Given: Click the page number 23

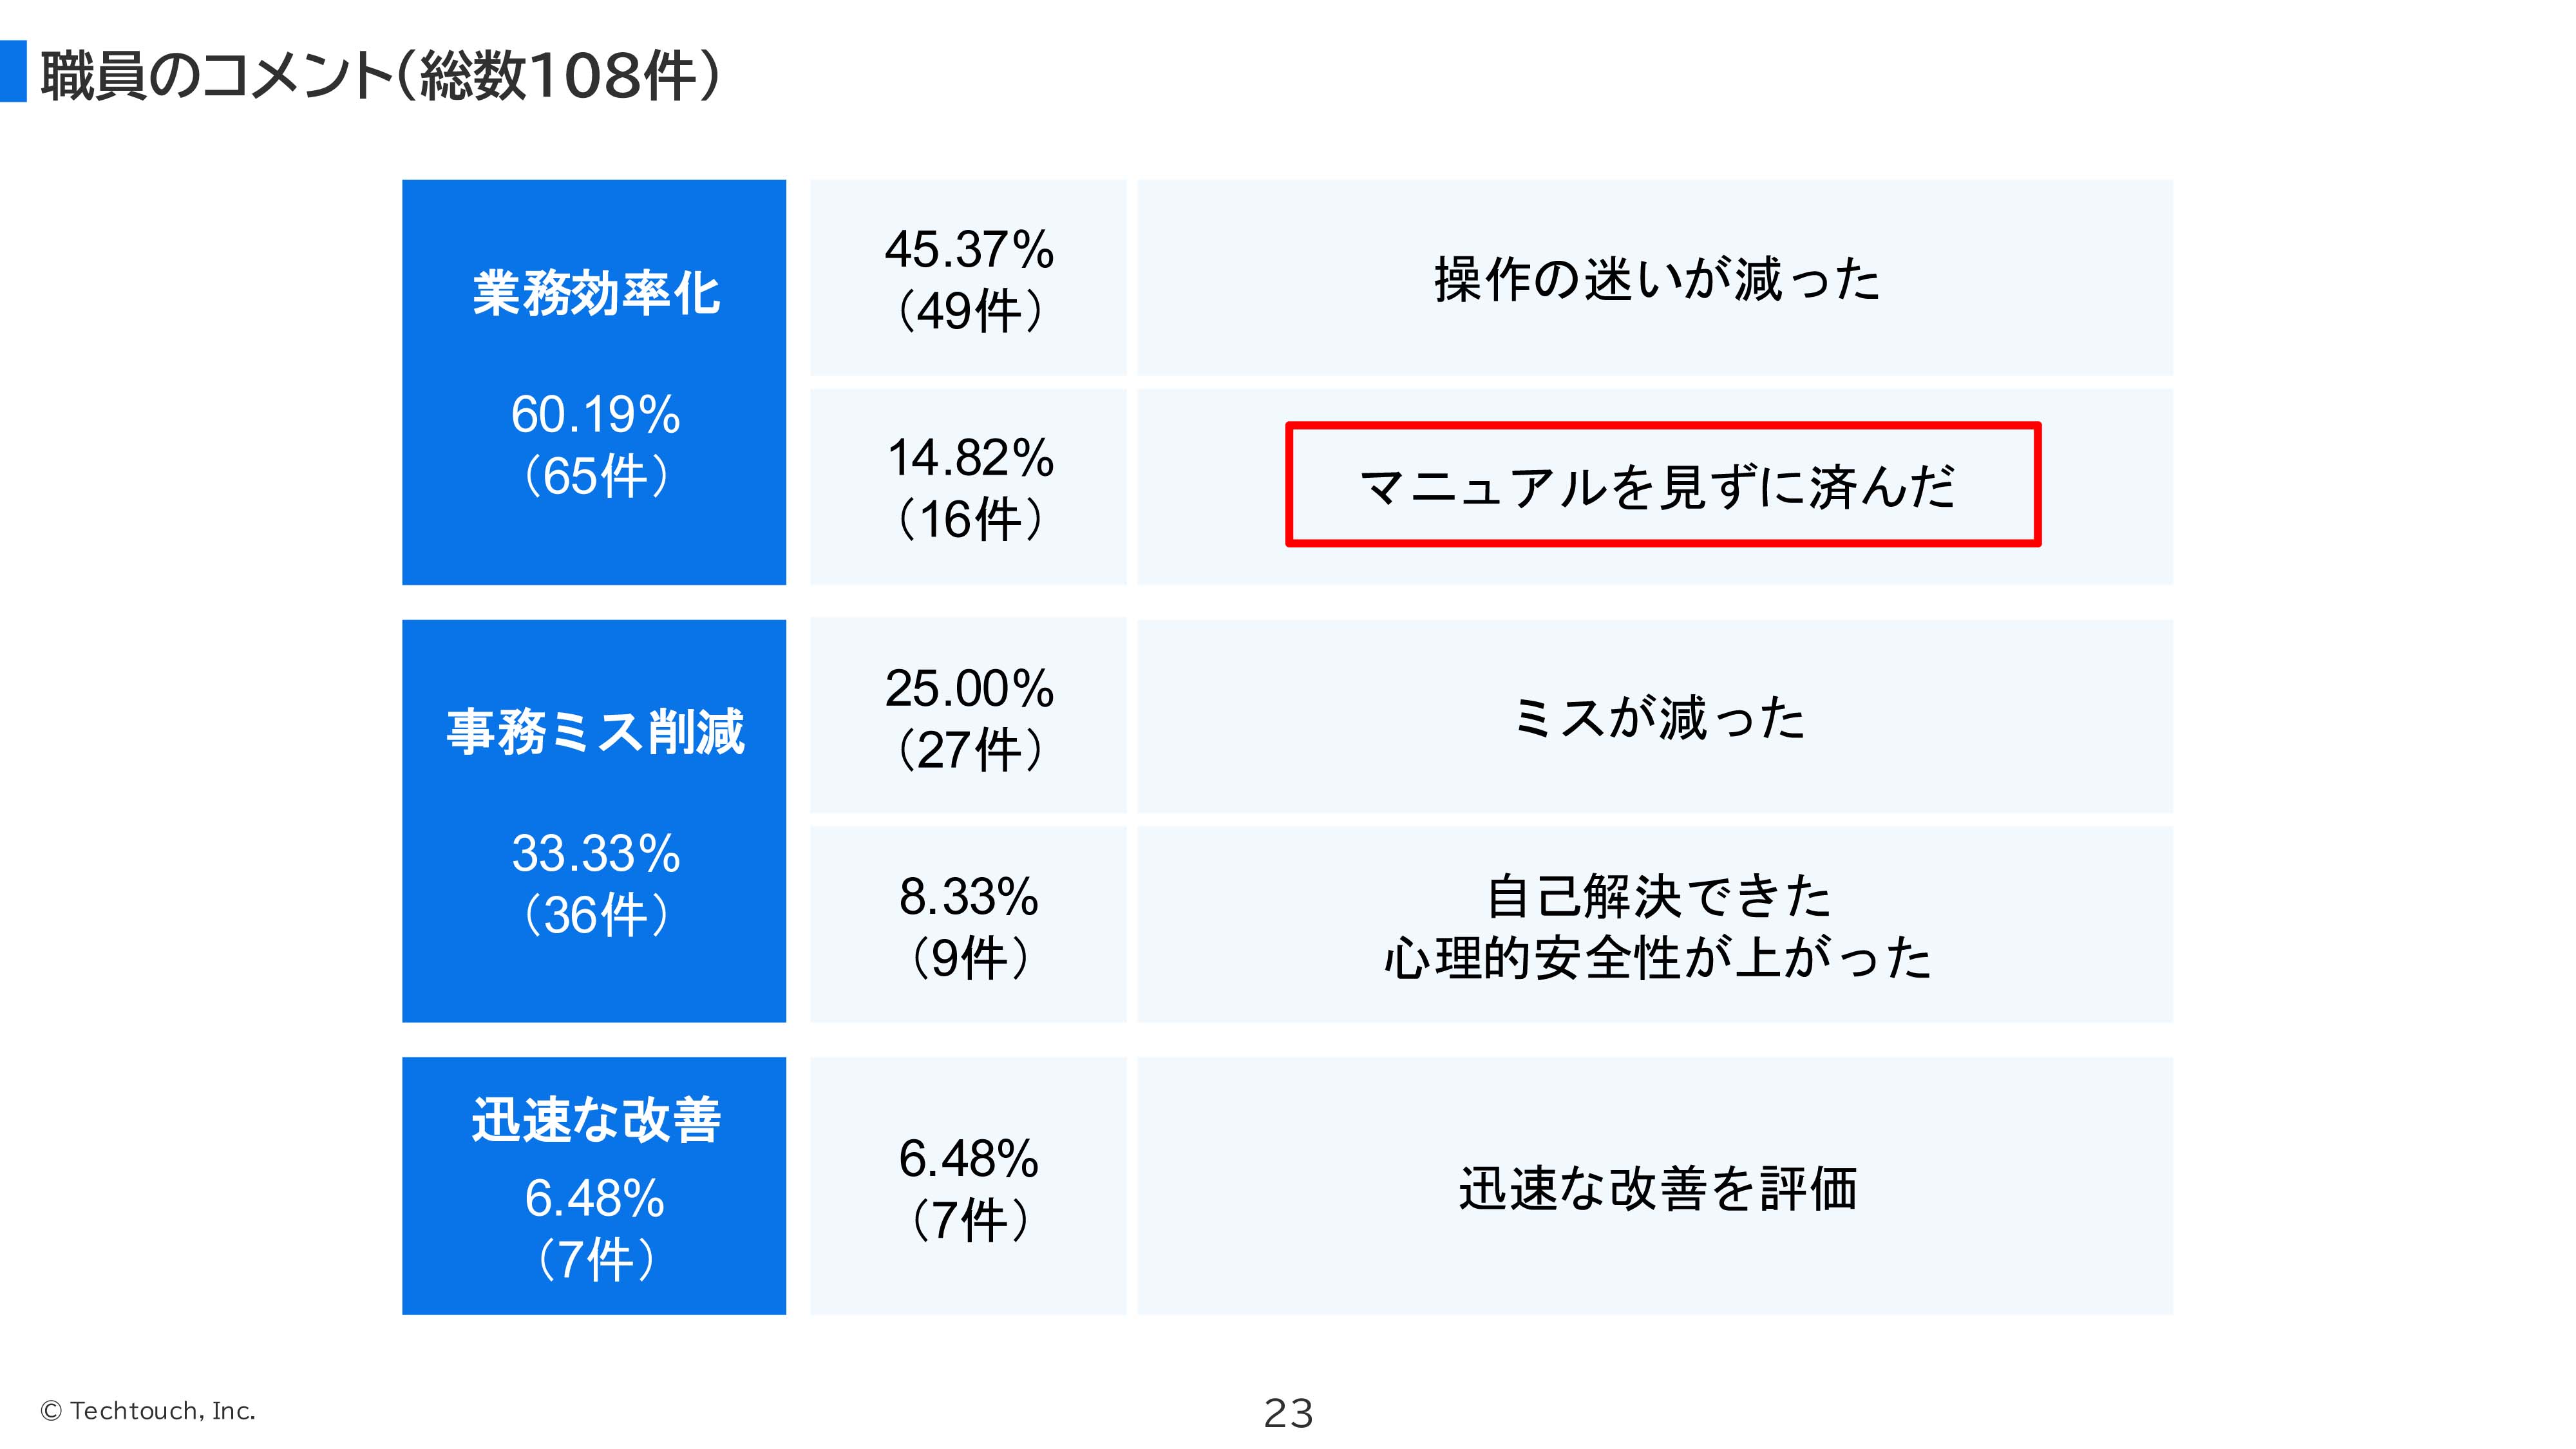Looking at the screenshot, I should [1288, 1413].
